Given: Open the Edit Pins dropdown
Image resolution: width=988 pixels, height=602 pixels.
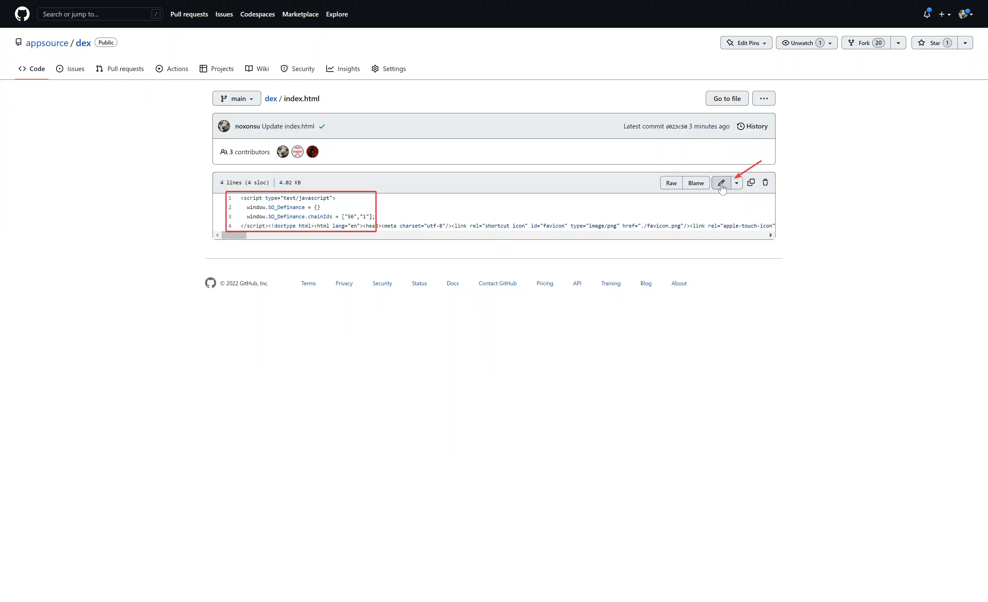Looking at the screenshot, I should pos(746,43).
